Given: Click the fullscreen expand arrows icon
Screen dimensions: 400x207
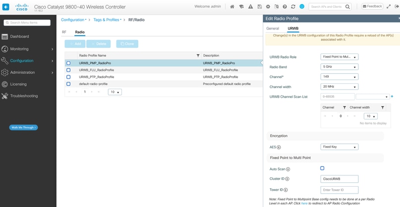Looking at the screenshot, I should (389, 7).
